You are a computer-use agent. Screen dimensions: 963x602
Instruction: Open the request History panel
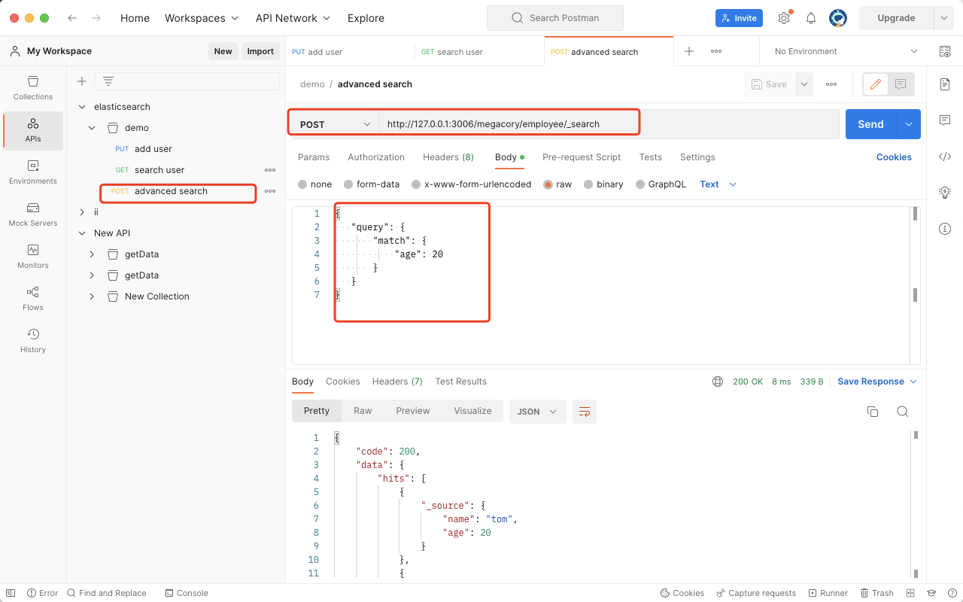[32, 340]
